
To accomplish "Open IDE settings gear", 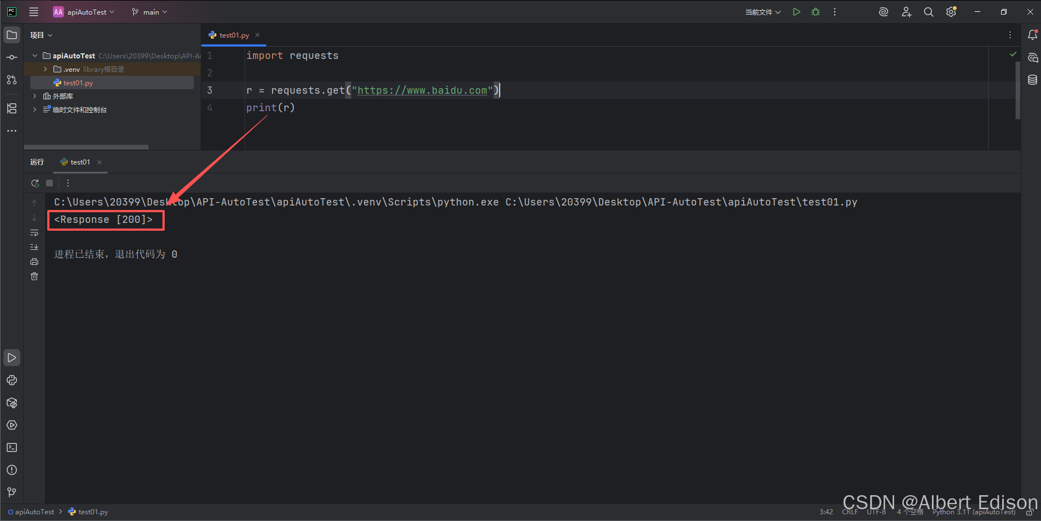I will tap(951, 12).
